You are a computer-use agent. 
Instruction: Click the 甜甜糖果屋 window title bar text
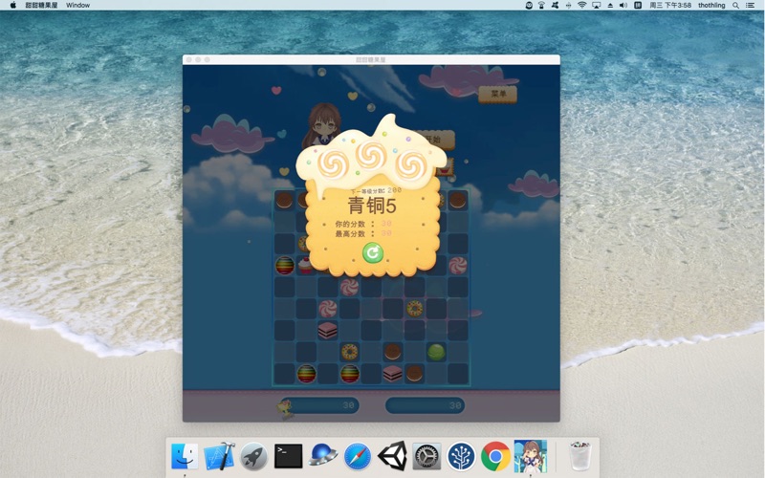[x=371, y=59]
